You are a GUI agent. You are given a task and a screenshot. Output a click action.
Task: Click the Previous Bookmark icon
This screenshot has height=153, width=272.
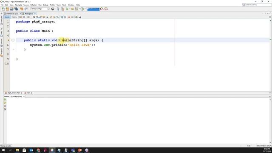click(x=51, y=17)
